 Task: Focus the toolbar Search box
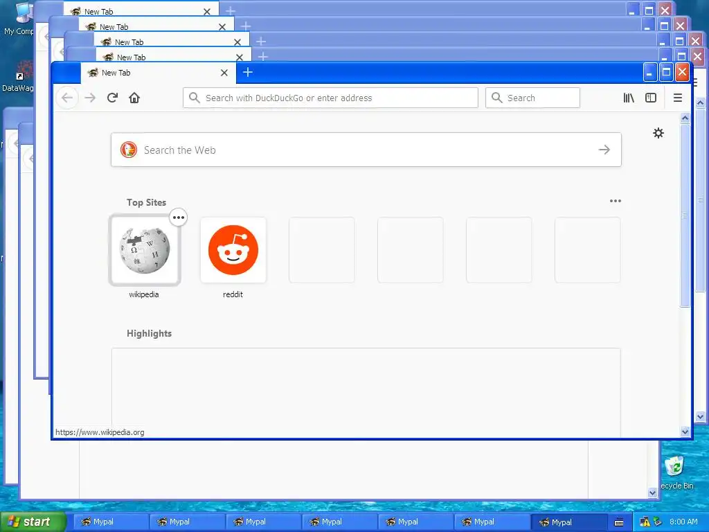[x=532, y=98]
